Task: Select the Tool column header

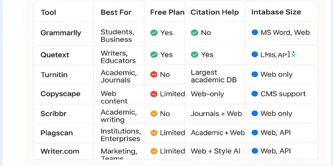Action: tap(48, 12)
